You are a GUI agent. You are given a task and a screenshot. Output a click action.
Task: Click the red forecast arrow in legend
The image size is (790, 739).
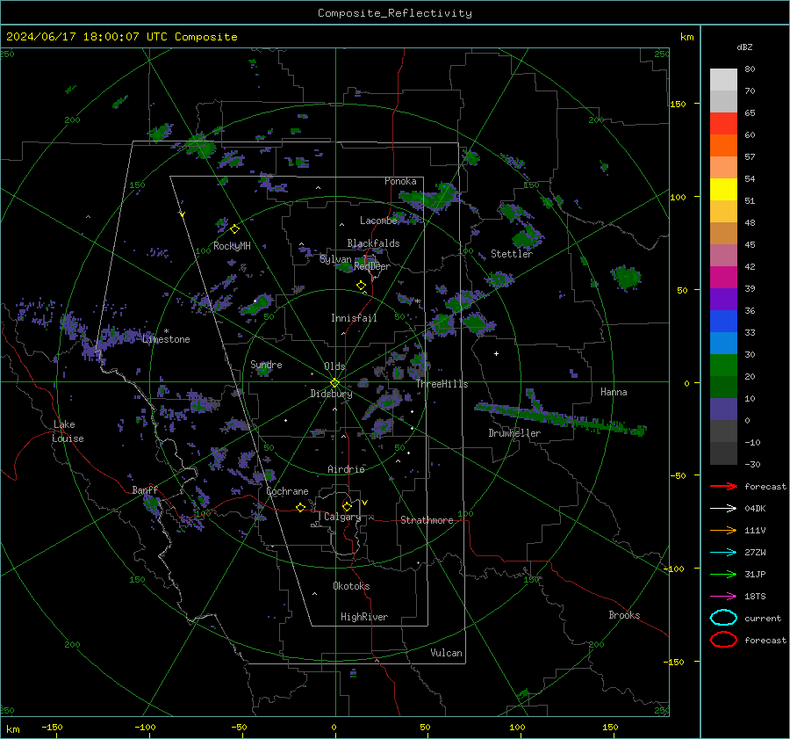[x=723, y=486]
